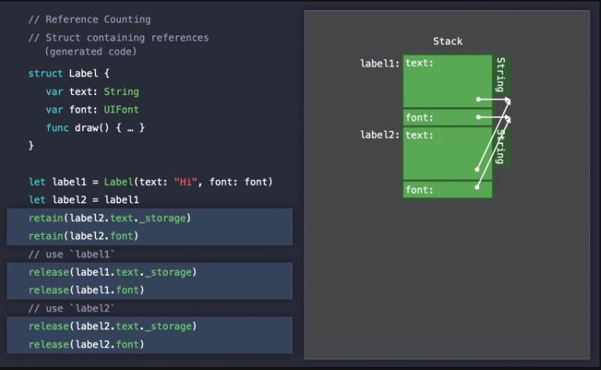Click the upper vertical "String" heap block
This screenshot has height=370, width=601.
pyautogui.click(x=500, y=76)
